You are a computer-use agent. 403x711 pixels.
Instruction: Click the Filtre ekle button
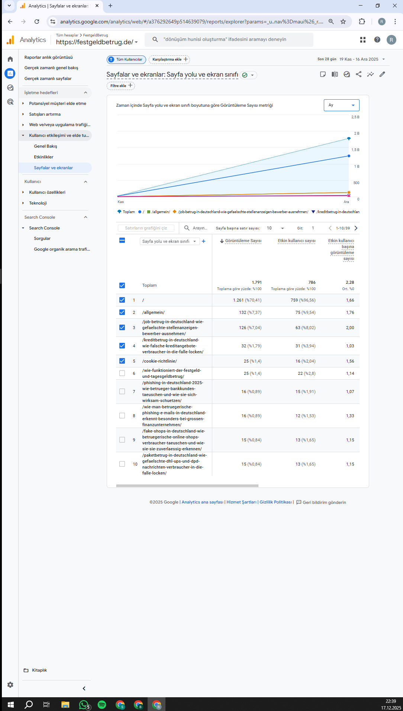point(121,86)
